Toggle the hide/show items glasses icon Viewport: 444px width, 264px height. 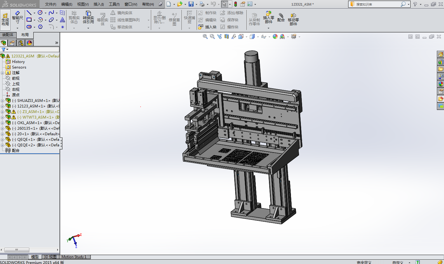pyautogui.click(x=263, y=36)
